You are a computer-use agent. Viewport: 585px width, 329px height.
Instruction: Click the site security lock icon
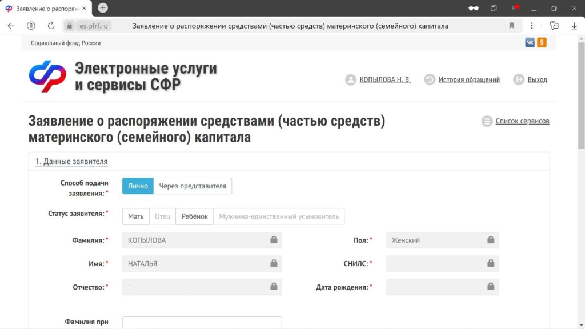69,26
